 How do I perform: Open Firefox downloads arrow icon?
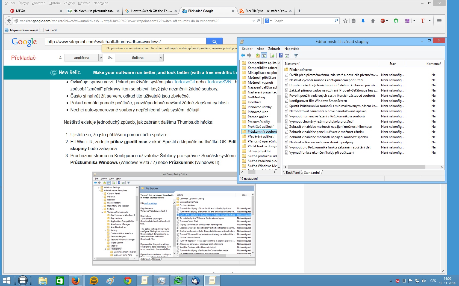click(x=363, y=21)
